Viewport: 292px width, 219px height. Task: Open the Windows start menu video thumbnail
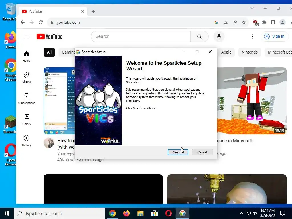[59, 101]
